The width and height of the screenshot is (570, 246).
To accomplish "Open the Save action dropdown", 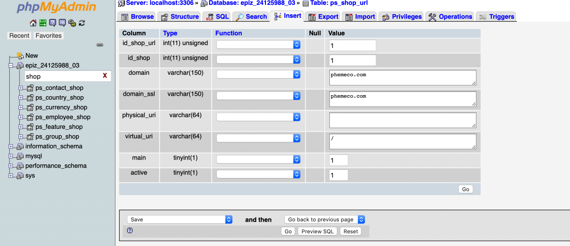I will [x=180, y=219].
